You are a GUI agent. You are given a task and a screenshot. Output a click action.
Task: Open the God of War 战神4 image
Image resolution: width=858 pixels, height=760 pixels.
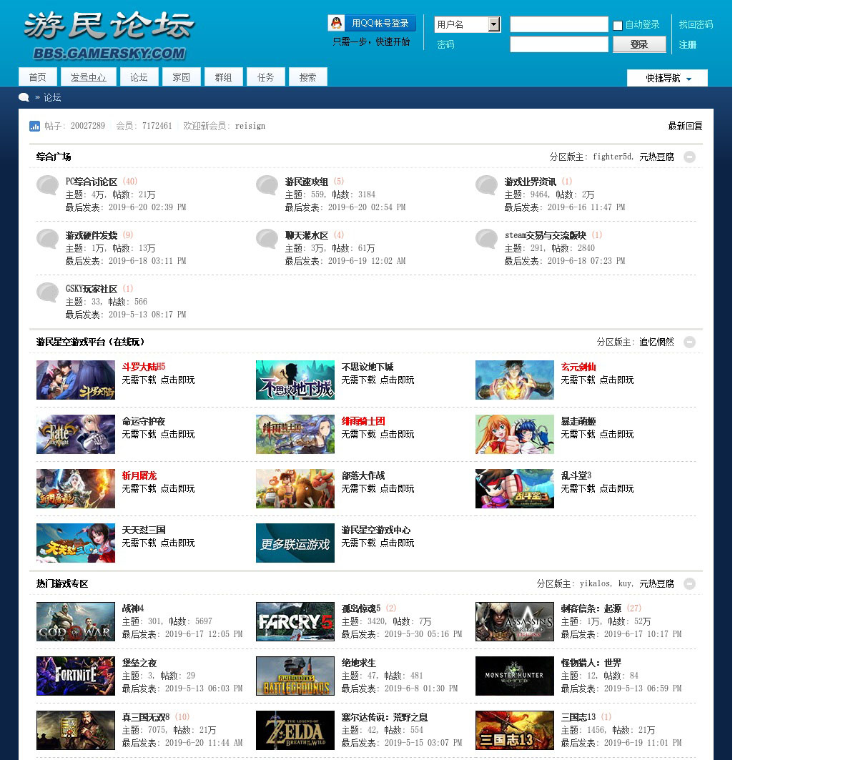pyautogui.click(x=76, y=621)
